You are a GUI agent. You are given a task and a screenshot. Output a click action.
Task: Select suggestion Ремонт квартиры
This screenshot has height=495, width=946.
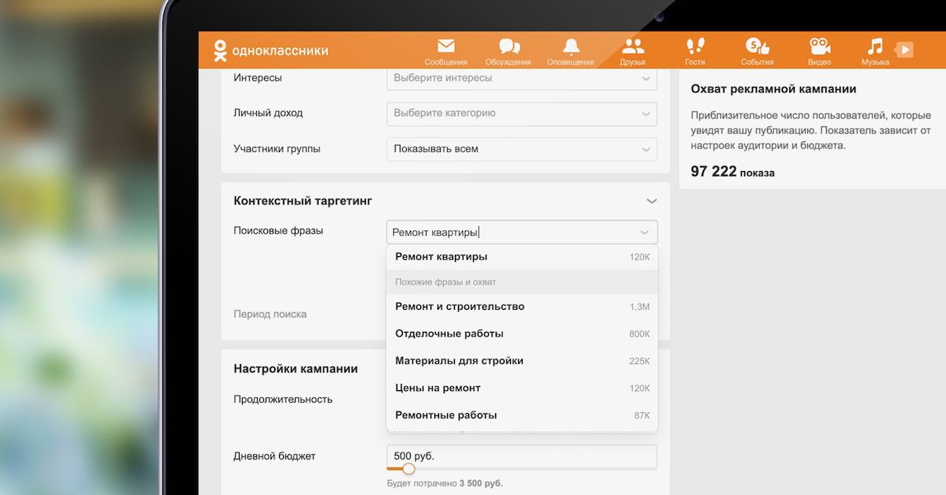pos(522,257)
